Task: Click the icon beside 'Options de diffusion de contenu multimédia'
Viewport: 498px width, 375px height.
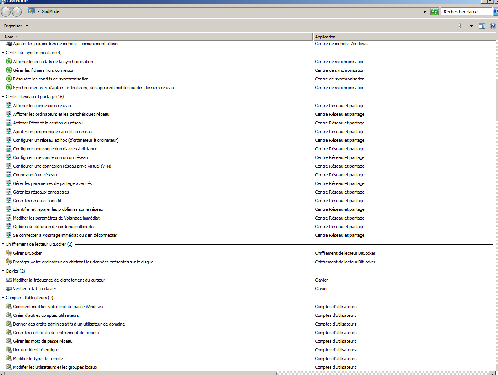Action: coord(9,227)
